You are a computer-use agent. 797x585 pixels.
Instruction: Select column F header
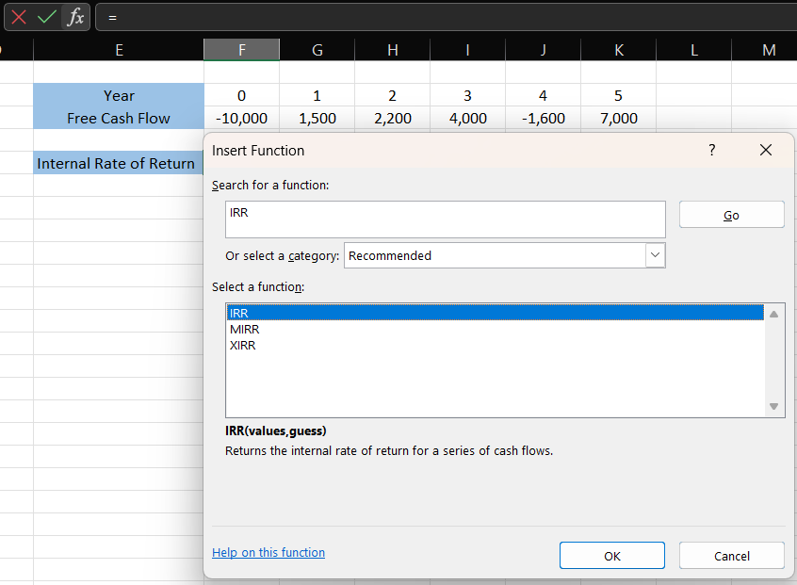241,50
